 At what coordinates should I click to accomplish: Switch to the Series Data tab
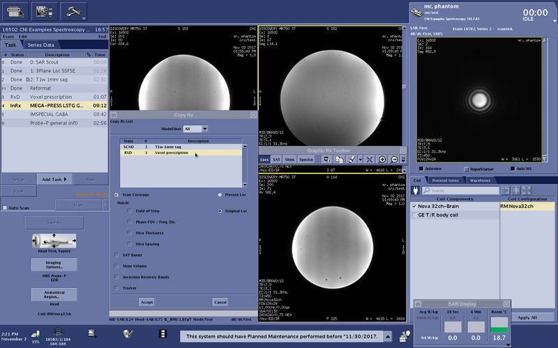[40, 45]
